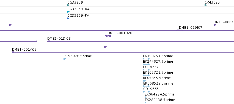Click the DME1-019J07 feature marker
The image size is (234, 104).
(x=179, y=30)
